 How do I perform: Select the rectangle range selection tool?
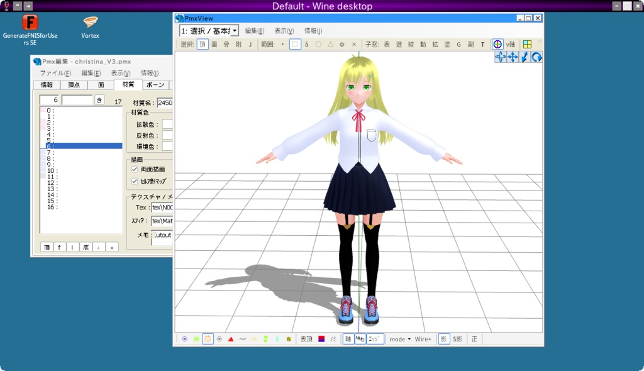(294, 44)
